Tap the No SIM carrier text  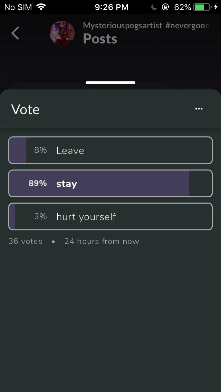click(x=18, y=7)
